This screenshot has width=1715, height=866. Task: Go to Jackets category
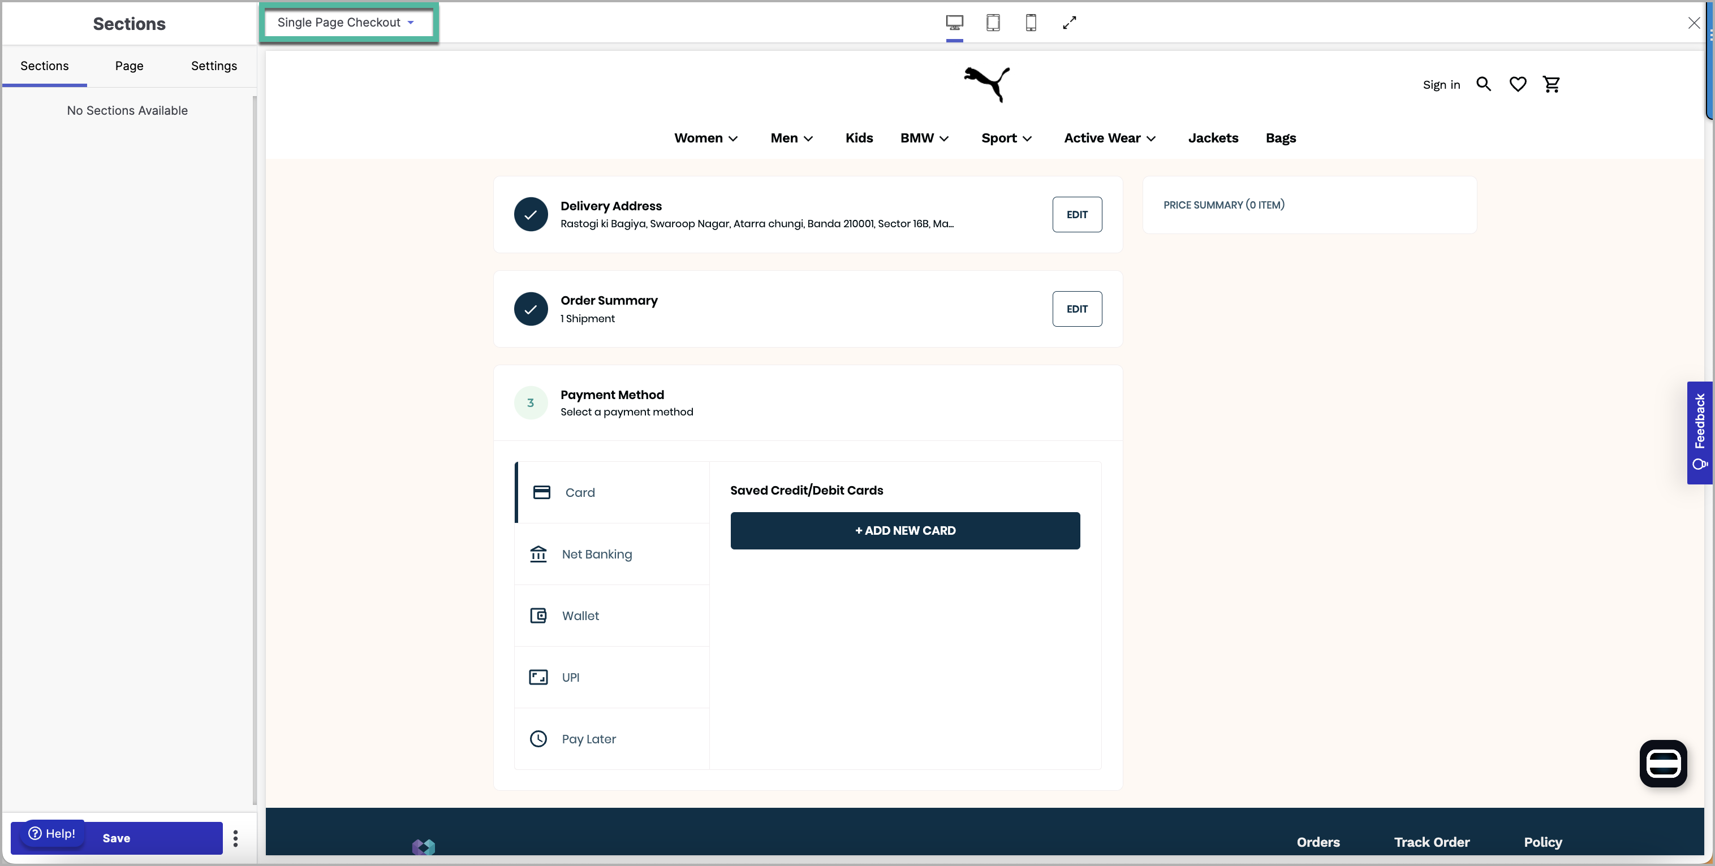(x=1213, y=138)
